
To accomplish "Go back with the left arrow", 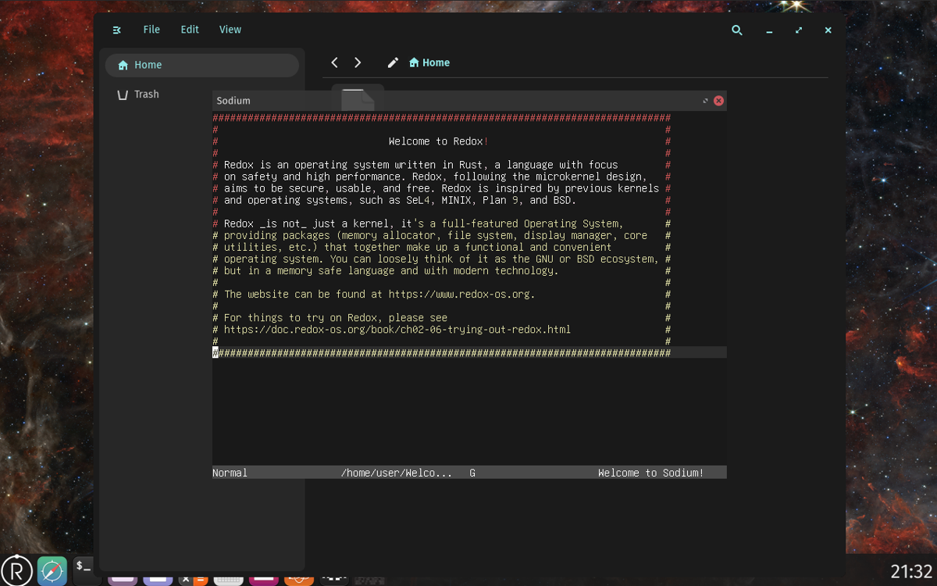I will pos(334,63).
